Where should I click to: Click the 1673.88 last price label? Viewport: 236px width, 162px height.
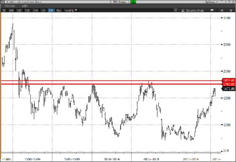pos(228,89)
